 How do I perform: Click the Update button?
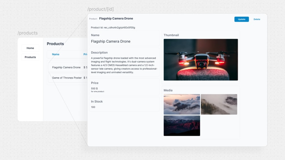click(x=242, y=19)
